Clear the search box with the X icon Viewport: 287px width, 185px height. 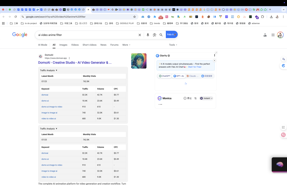pos(140,35)
